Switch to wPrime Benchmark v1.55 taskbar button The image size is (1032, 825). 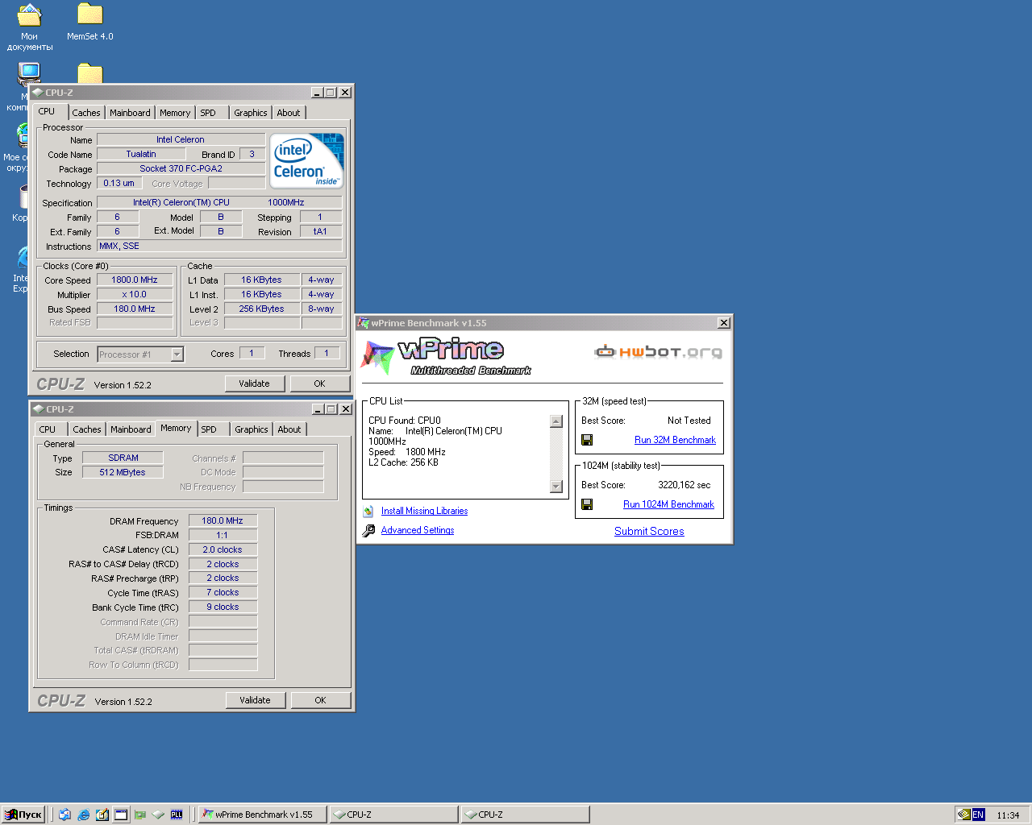[x=263, y=815]
